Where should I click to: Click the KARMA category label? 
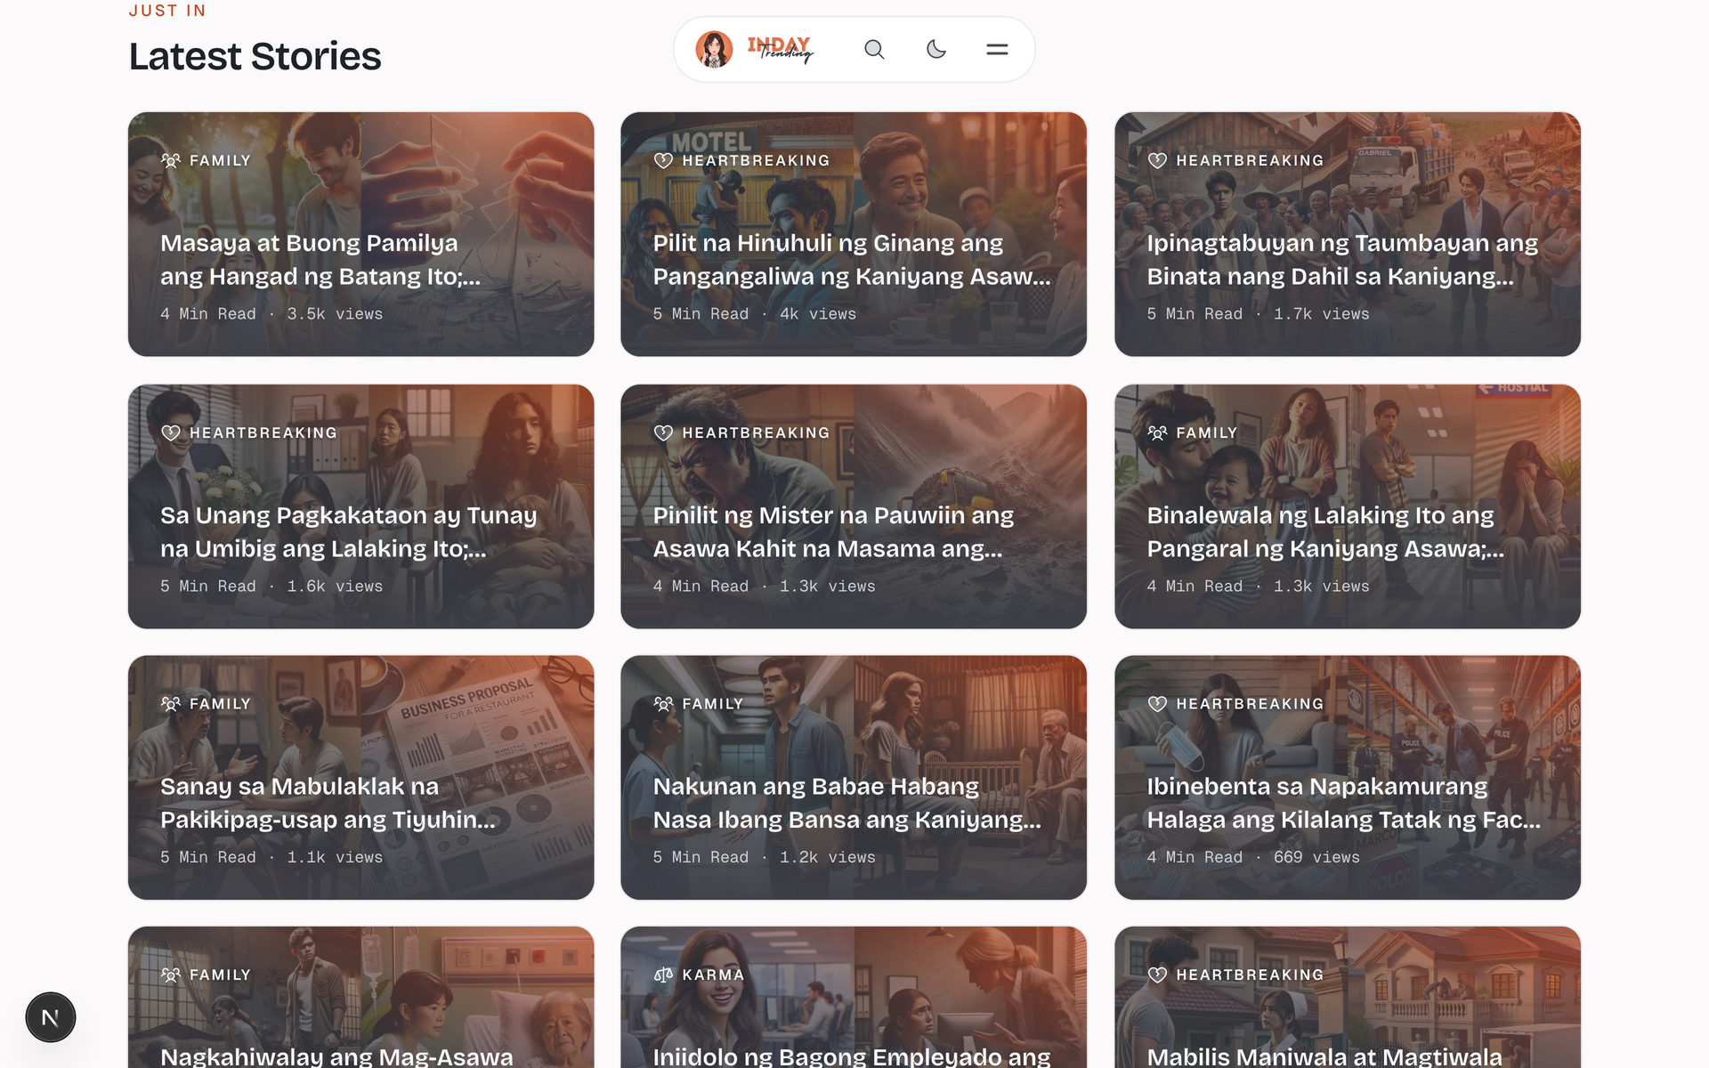point(713,975)
